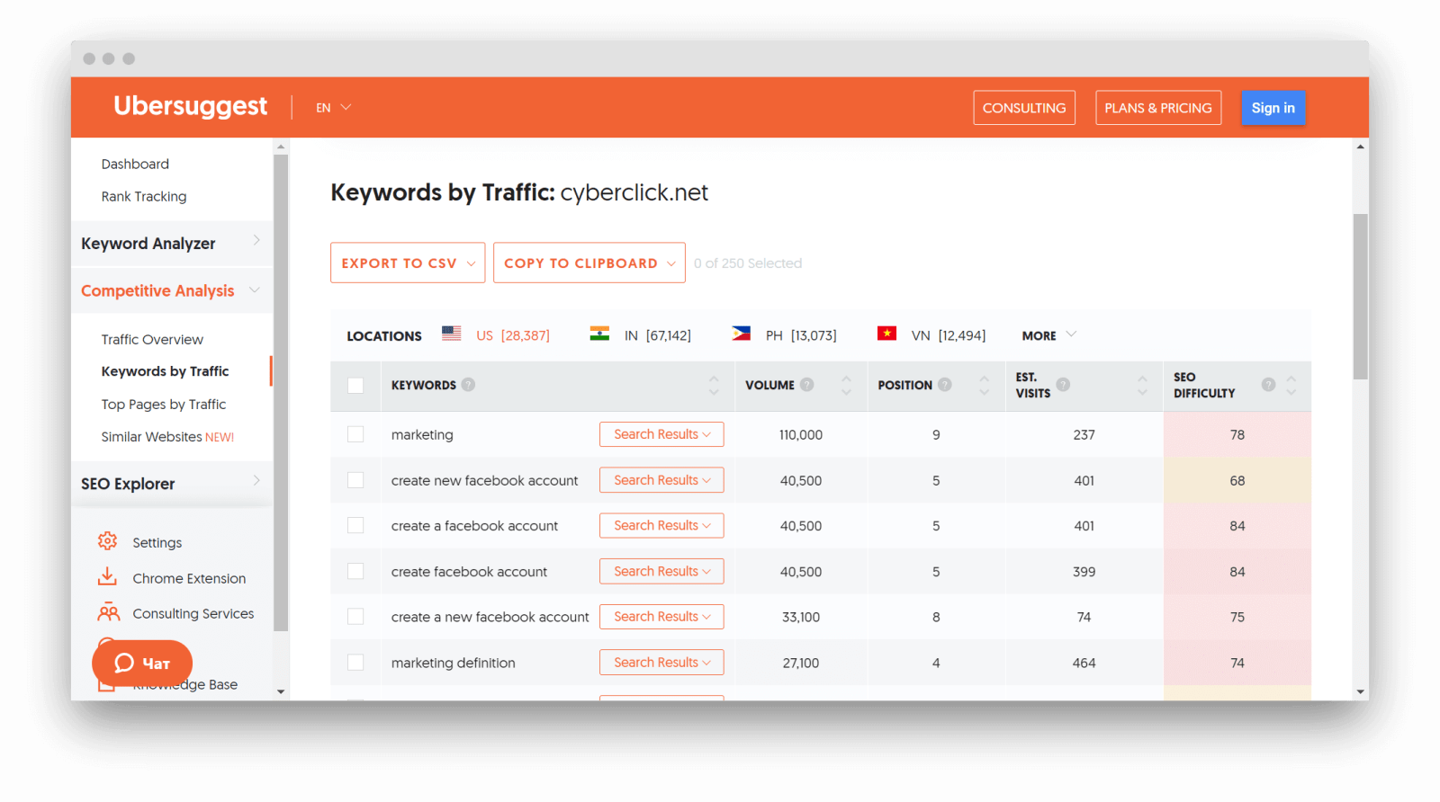
Task: Click the Settings gear icon in sidebar
Action: coord(107,541)
